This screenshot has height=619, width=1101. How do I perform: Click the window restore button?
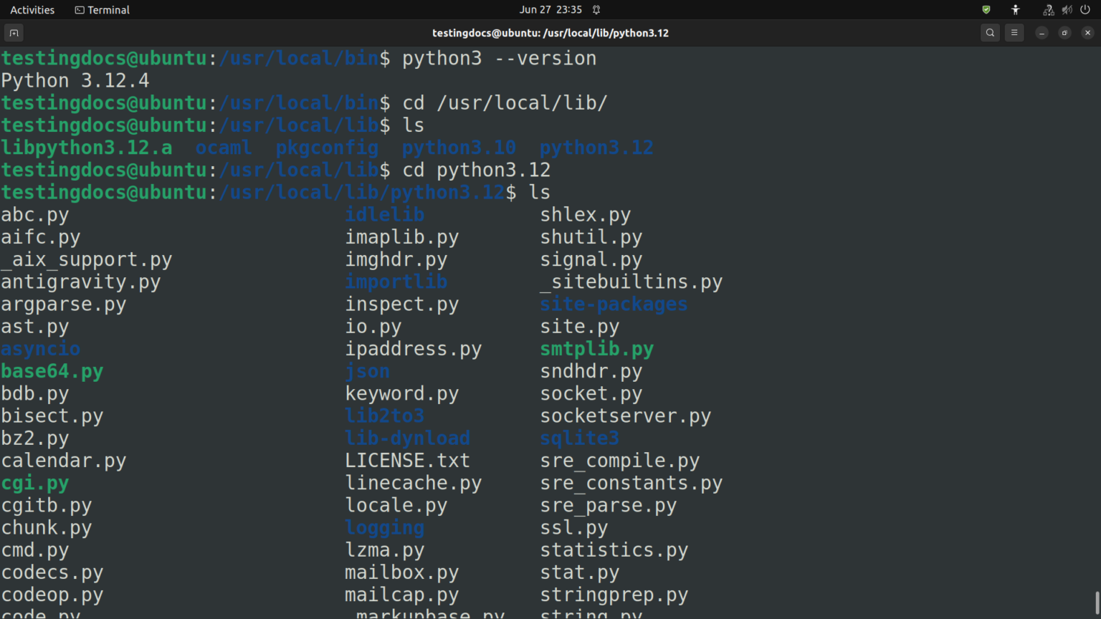[x=1064, y=32]
